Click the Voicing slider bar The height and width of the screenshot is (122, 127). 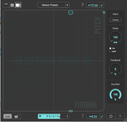(53, 116)
